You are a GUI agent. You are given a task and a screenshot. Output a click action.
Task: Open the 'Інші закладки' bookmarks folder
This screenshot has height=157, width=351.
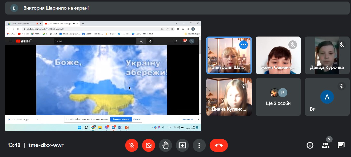[192, 34]
